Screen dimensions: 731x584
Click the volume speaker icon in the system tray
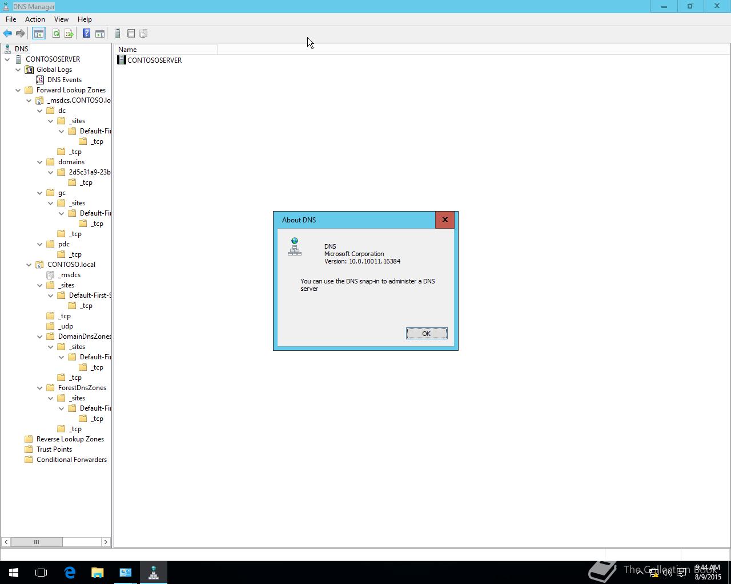667,573
